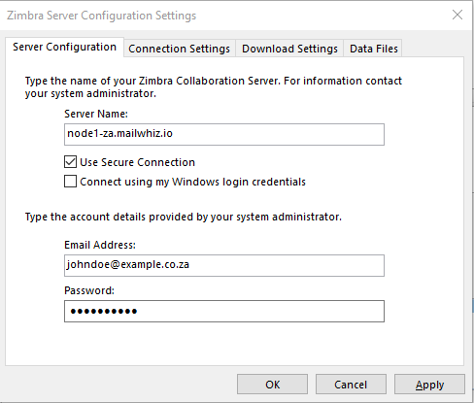Click the dialog title Zimbra Server Configuration Settings

click(x=101, y=16)
